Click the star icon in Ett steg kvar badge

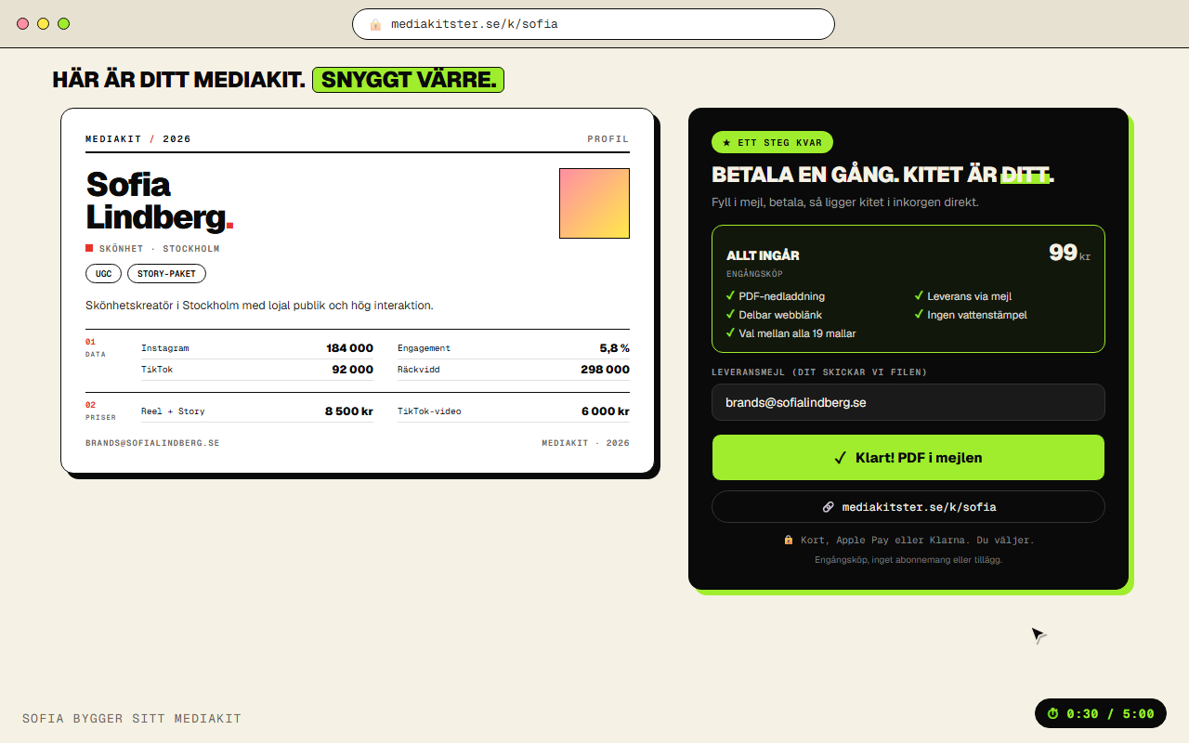[726, 143]
